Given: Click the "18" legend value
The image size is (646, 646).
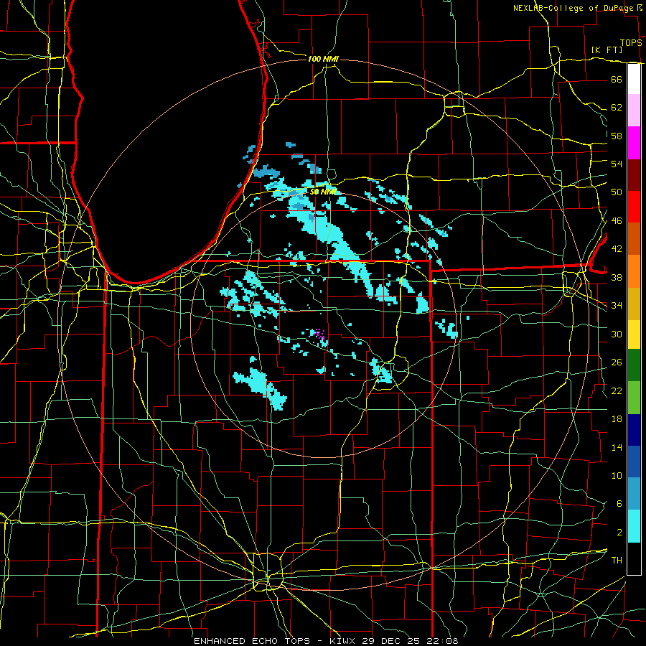Looking at the screenshot, I should pos(617,419).
